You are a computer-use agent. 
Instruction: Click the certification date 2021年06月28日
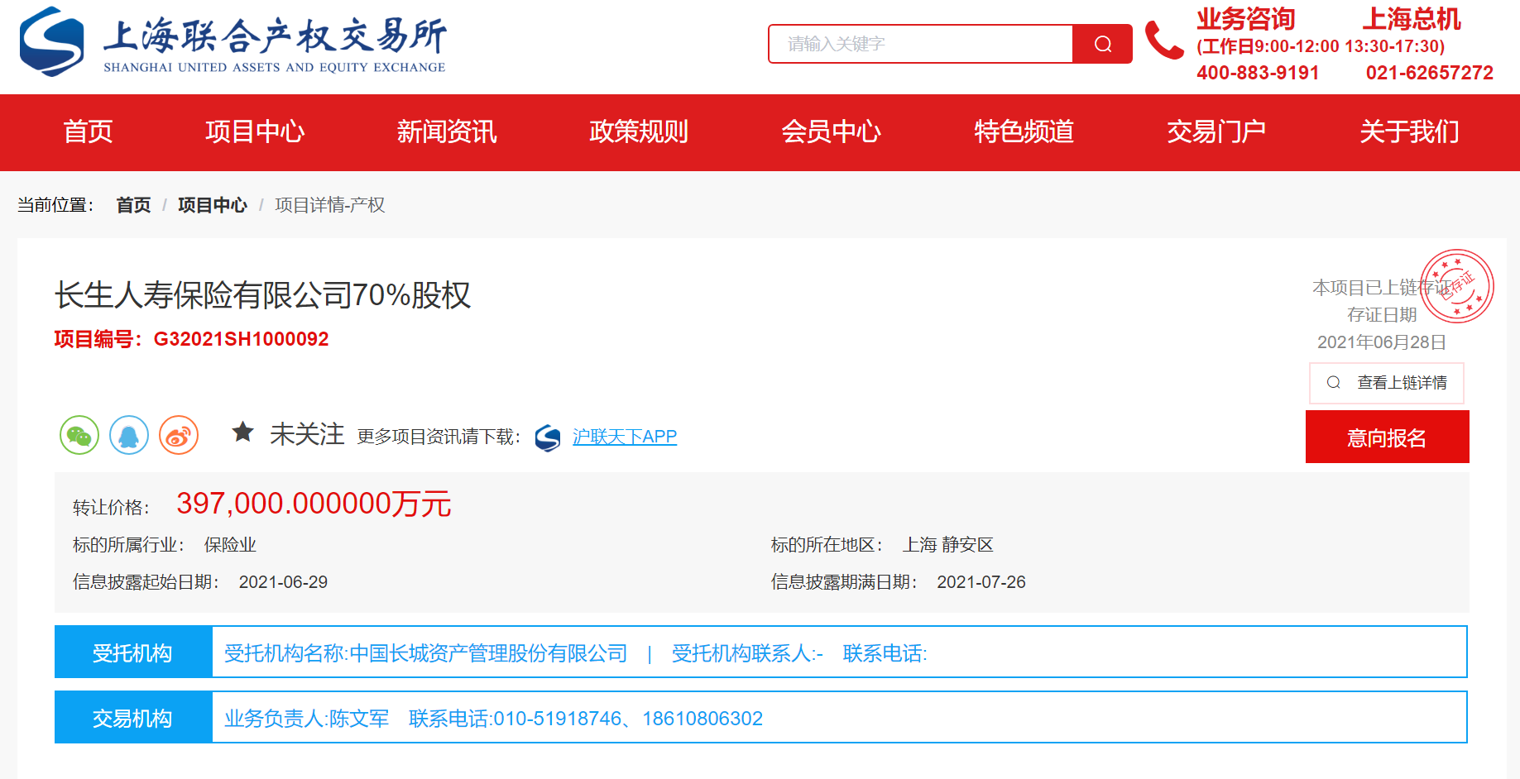(x=1382, y=342)
